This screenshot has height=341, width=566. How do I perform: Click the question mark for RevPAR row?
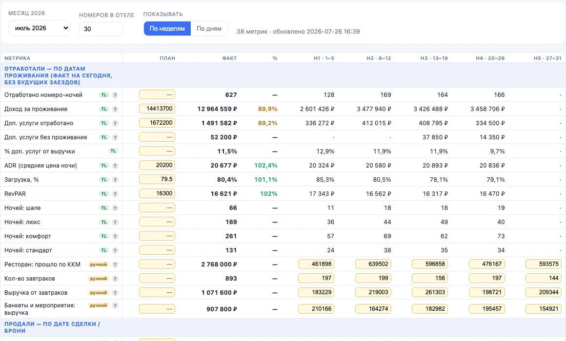115,194
